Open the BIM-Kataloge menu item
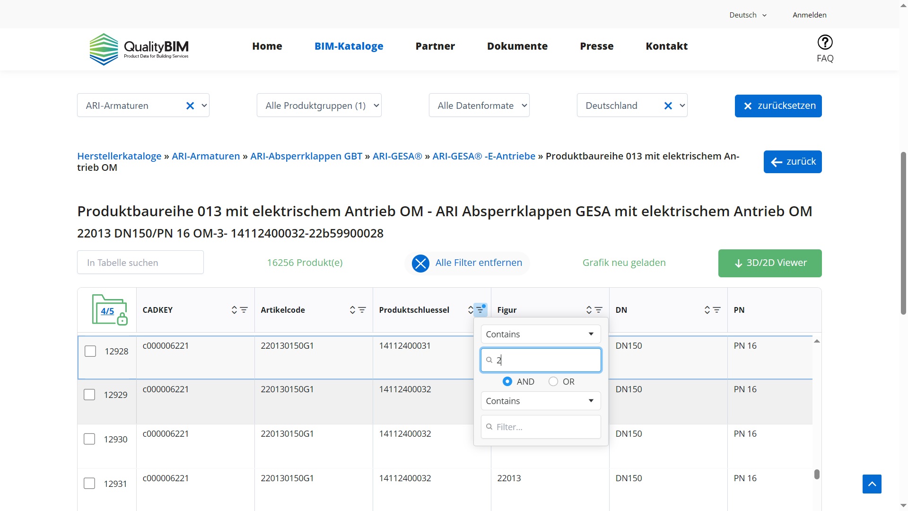The image size is (908, 511). point(349,46)
